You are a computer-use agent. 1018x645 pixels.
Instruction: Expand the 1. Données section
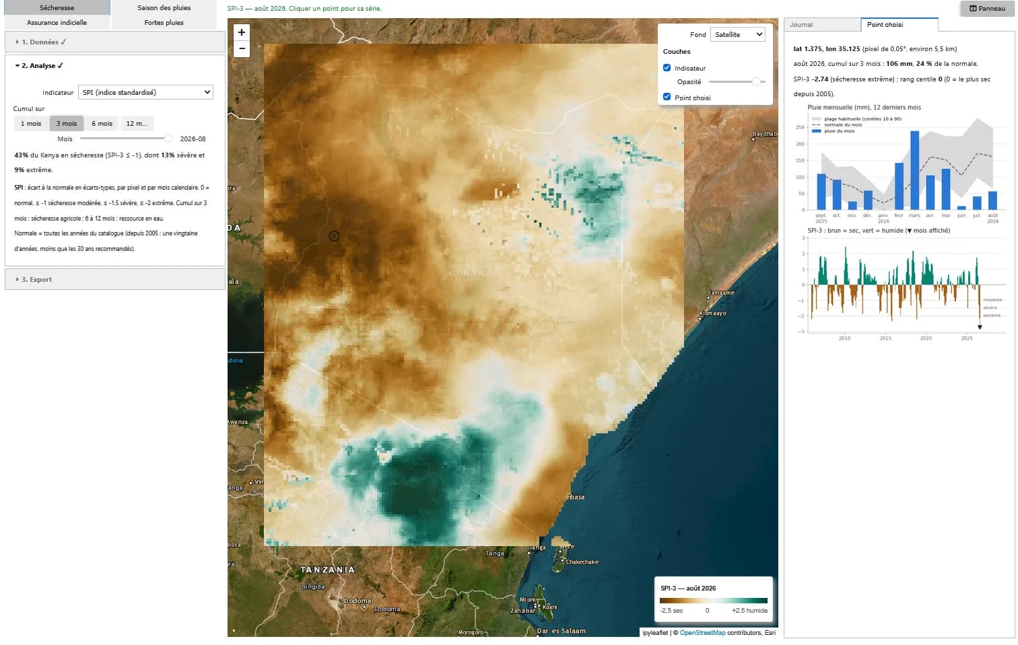coord(115,42)
